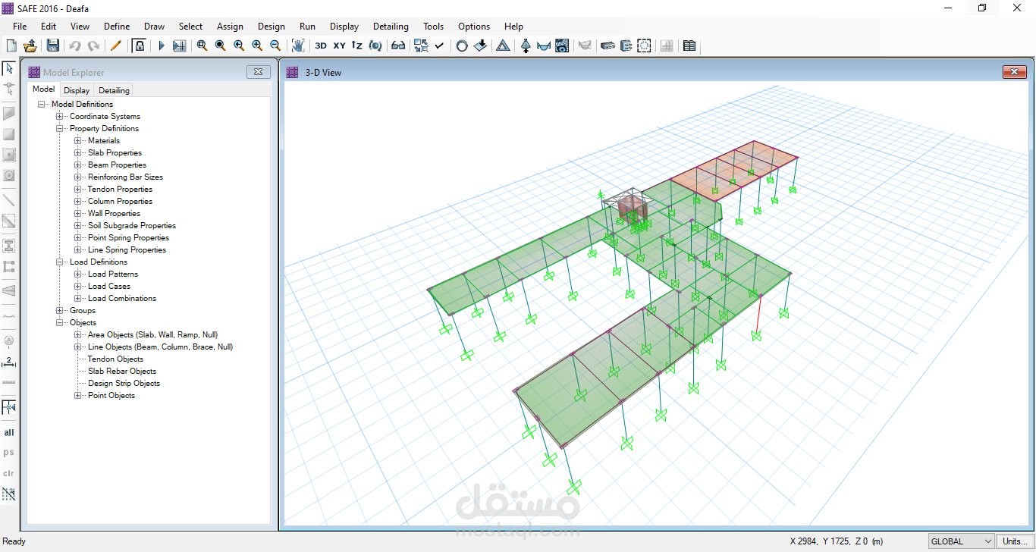Viewport: 1036px width, 552px height.
Task: Open the GLOBAL coordinate system dropdown
Action: [x=961, y=541]
